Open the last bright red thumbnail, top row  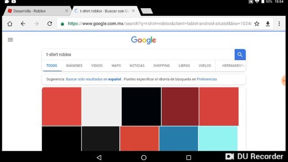coord(219,107)
